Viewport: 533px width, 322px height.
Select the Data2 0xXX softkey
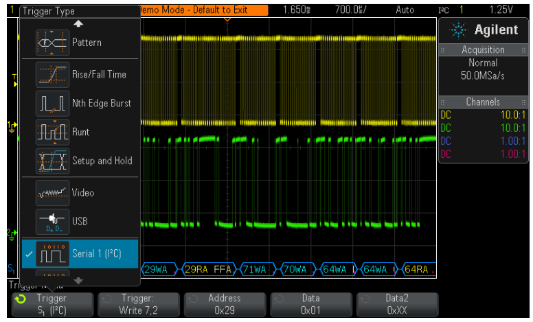point(397,305)
